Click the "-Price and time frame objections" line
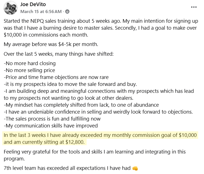Viewport: 204px width, 174px height. click(x=56, y=77)
